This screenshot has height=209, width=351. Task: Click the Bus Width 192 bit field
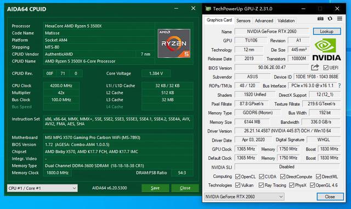[325, 113]
